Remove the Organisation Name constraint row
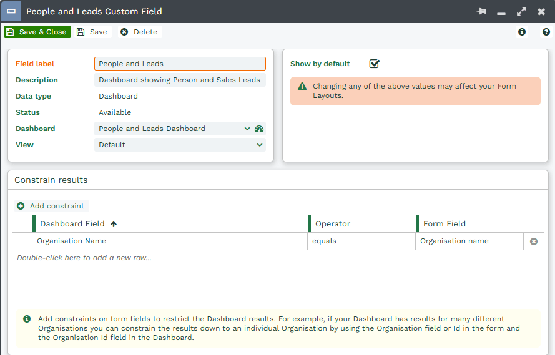This screenshot has height=355, width=555. (534, 241)
